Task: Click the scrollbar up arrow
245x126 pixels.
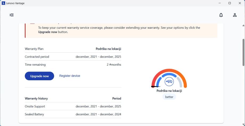Action: 243,26
